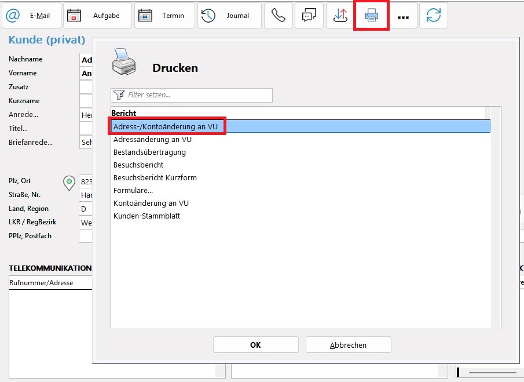Select Adressänderung an VU report

click(x=152, y=140)
